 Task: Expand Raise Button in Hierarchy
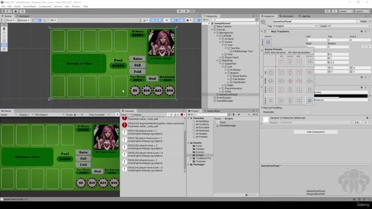point(228,76)
